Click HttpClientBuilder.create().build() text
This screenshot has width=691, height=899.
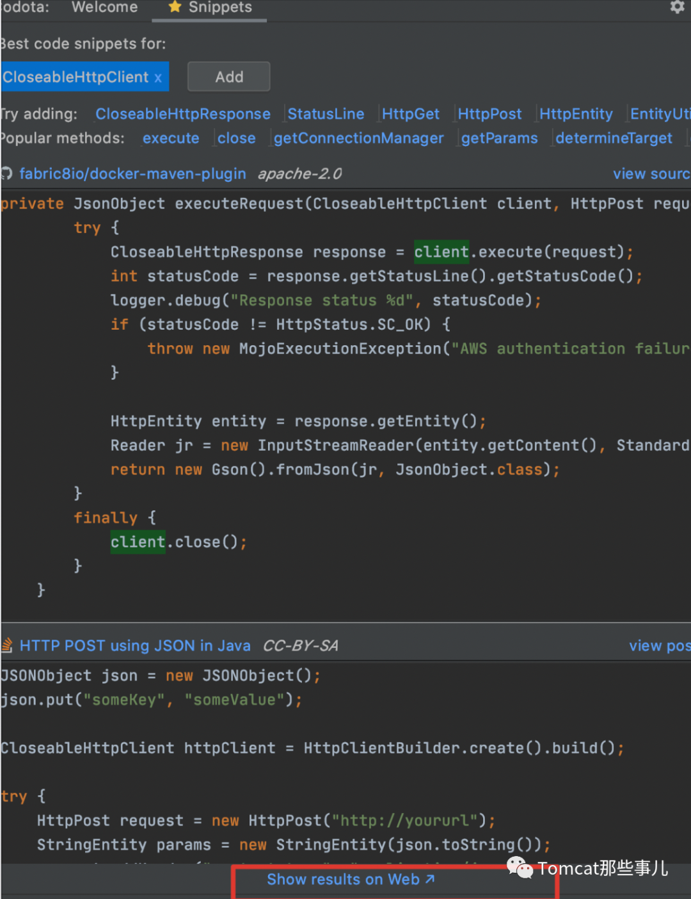pyautogui.click(x=459, y=749)
